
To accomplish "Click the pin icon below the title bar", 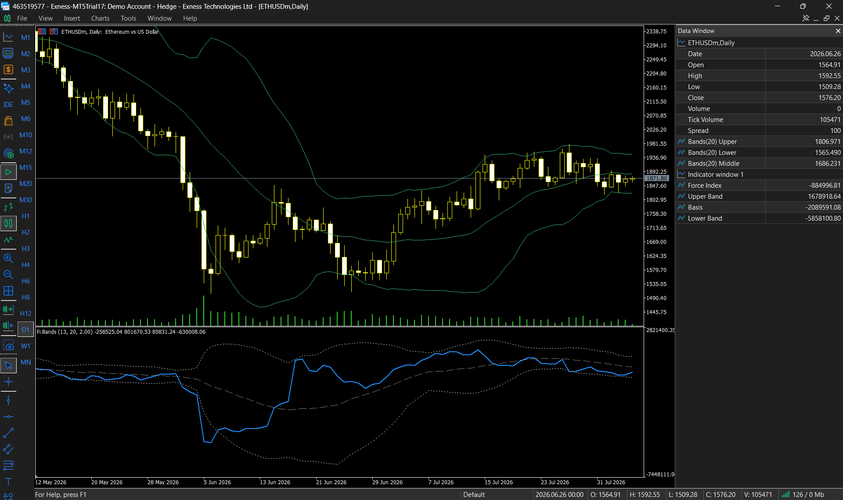I will 806,18.
